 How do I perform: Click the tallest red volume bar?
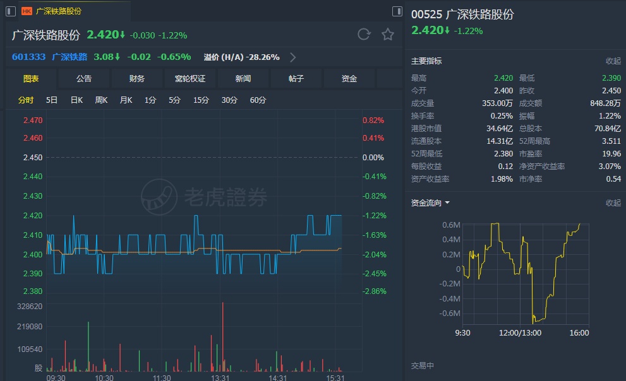click(x=223, y=337)
